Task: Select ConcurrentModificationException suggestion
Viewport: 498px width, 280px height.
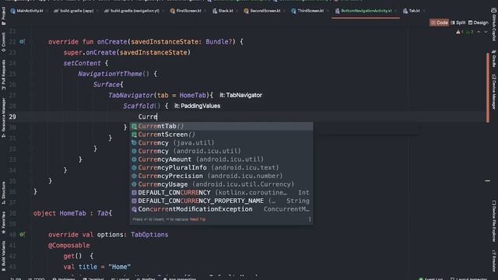Action: click(x=221, y=209)
